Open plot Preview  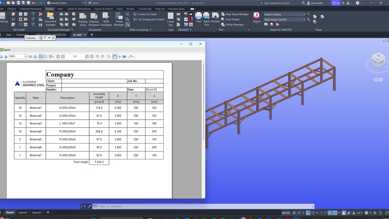point(216,18)
